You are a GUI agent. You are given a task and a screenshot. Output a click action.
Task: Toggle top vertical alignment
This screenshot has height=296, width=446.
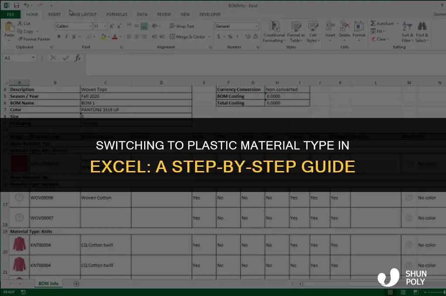click(129, 26)
